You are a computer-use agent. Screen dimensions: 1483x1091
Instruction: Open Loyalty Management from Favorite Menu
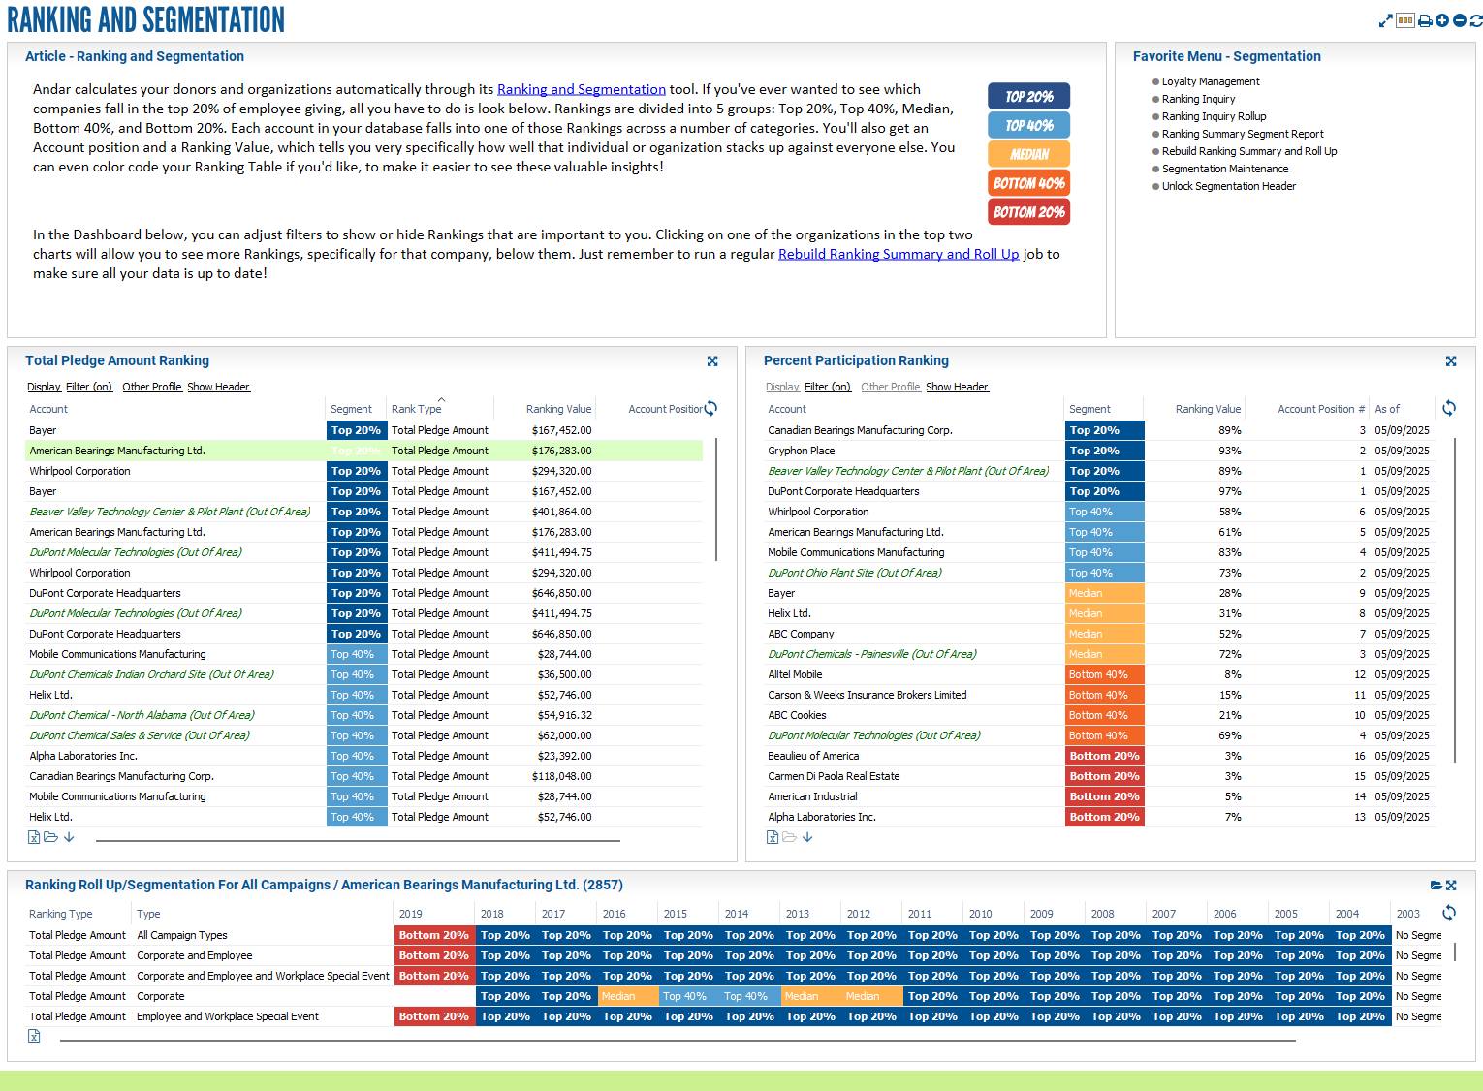1211,81
